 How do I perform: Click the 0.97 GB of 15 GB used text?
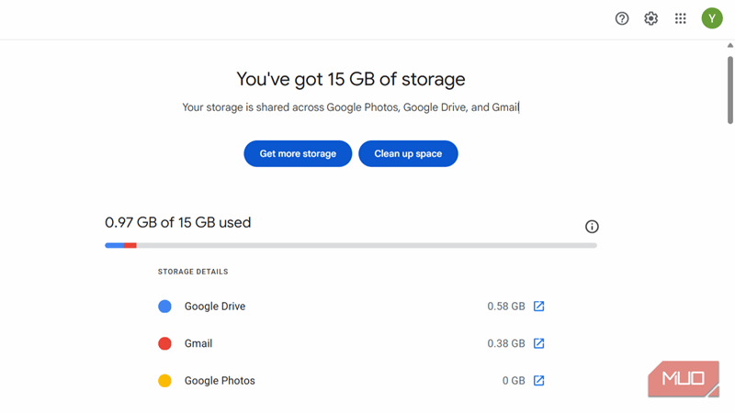pos(177,222)
